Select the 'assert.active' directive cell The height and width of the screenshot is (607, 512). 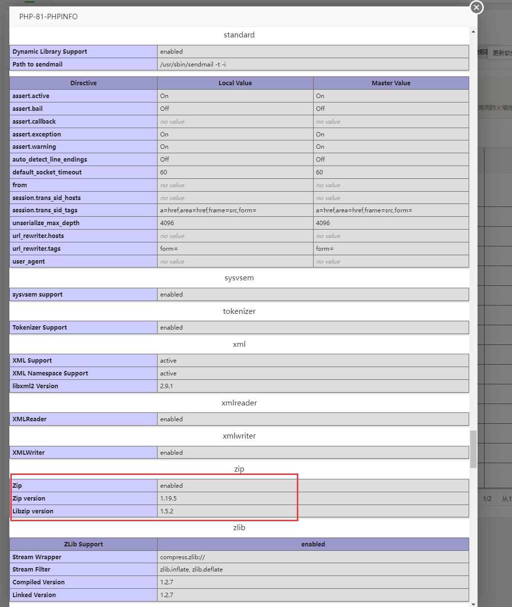click(83, 96)
